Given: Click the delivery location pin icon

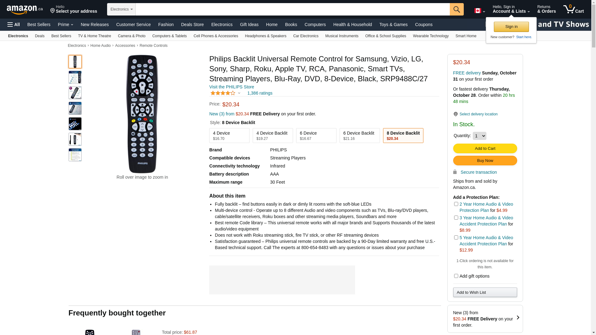Looking at the screenshot, I should [455, 114].
